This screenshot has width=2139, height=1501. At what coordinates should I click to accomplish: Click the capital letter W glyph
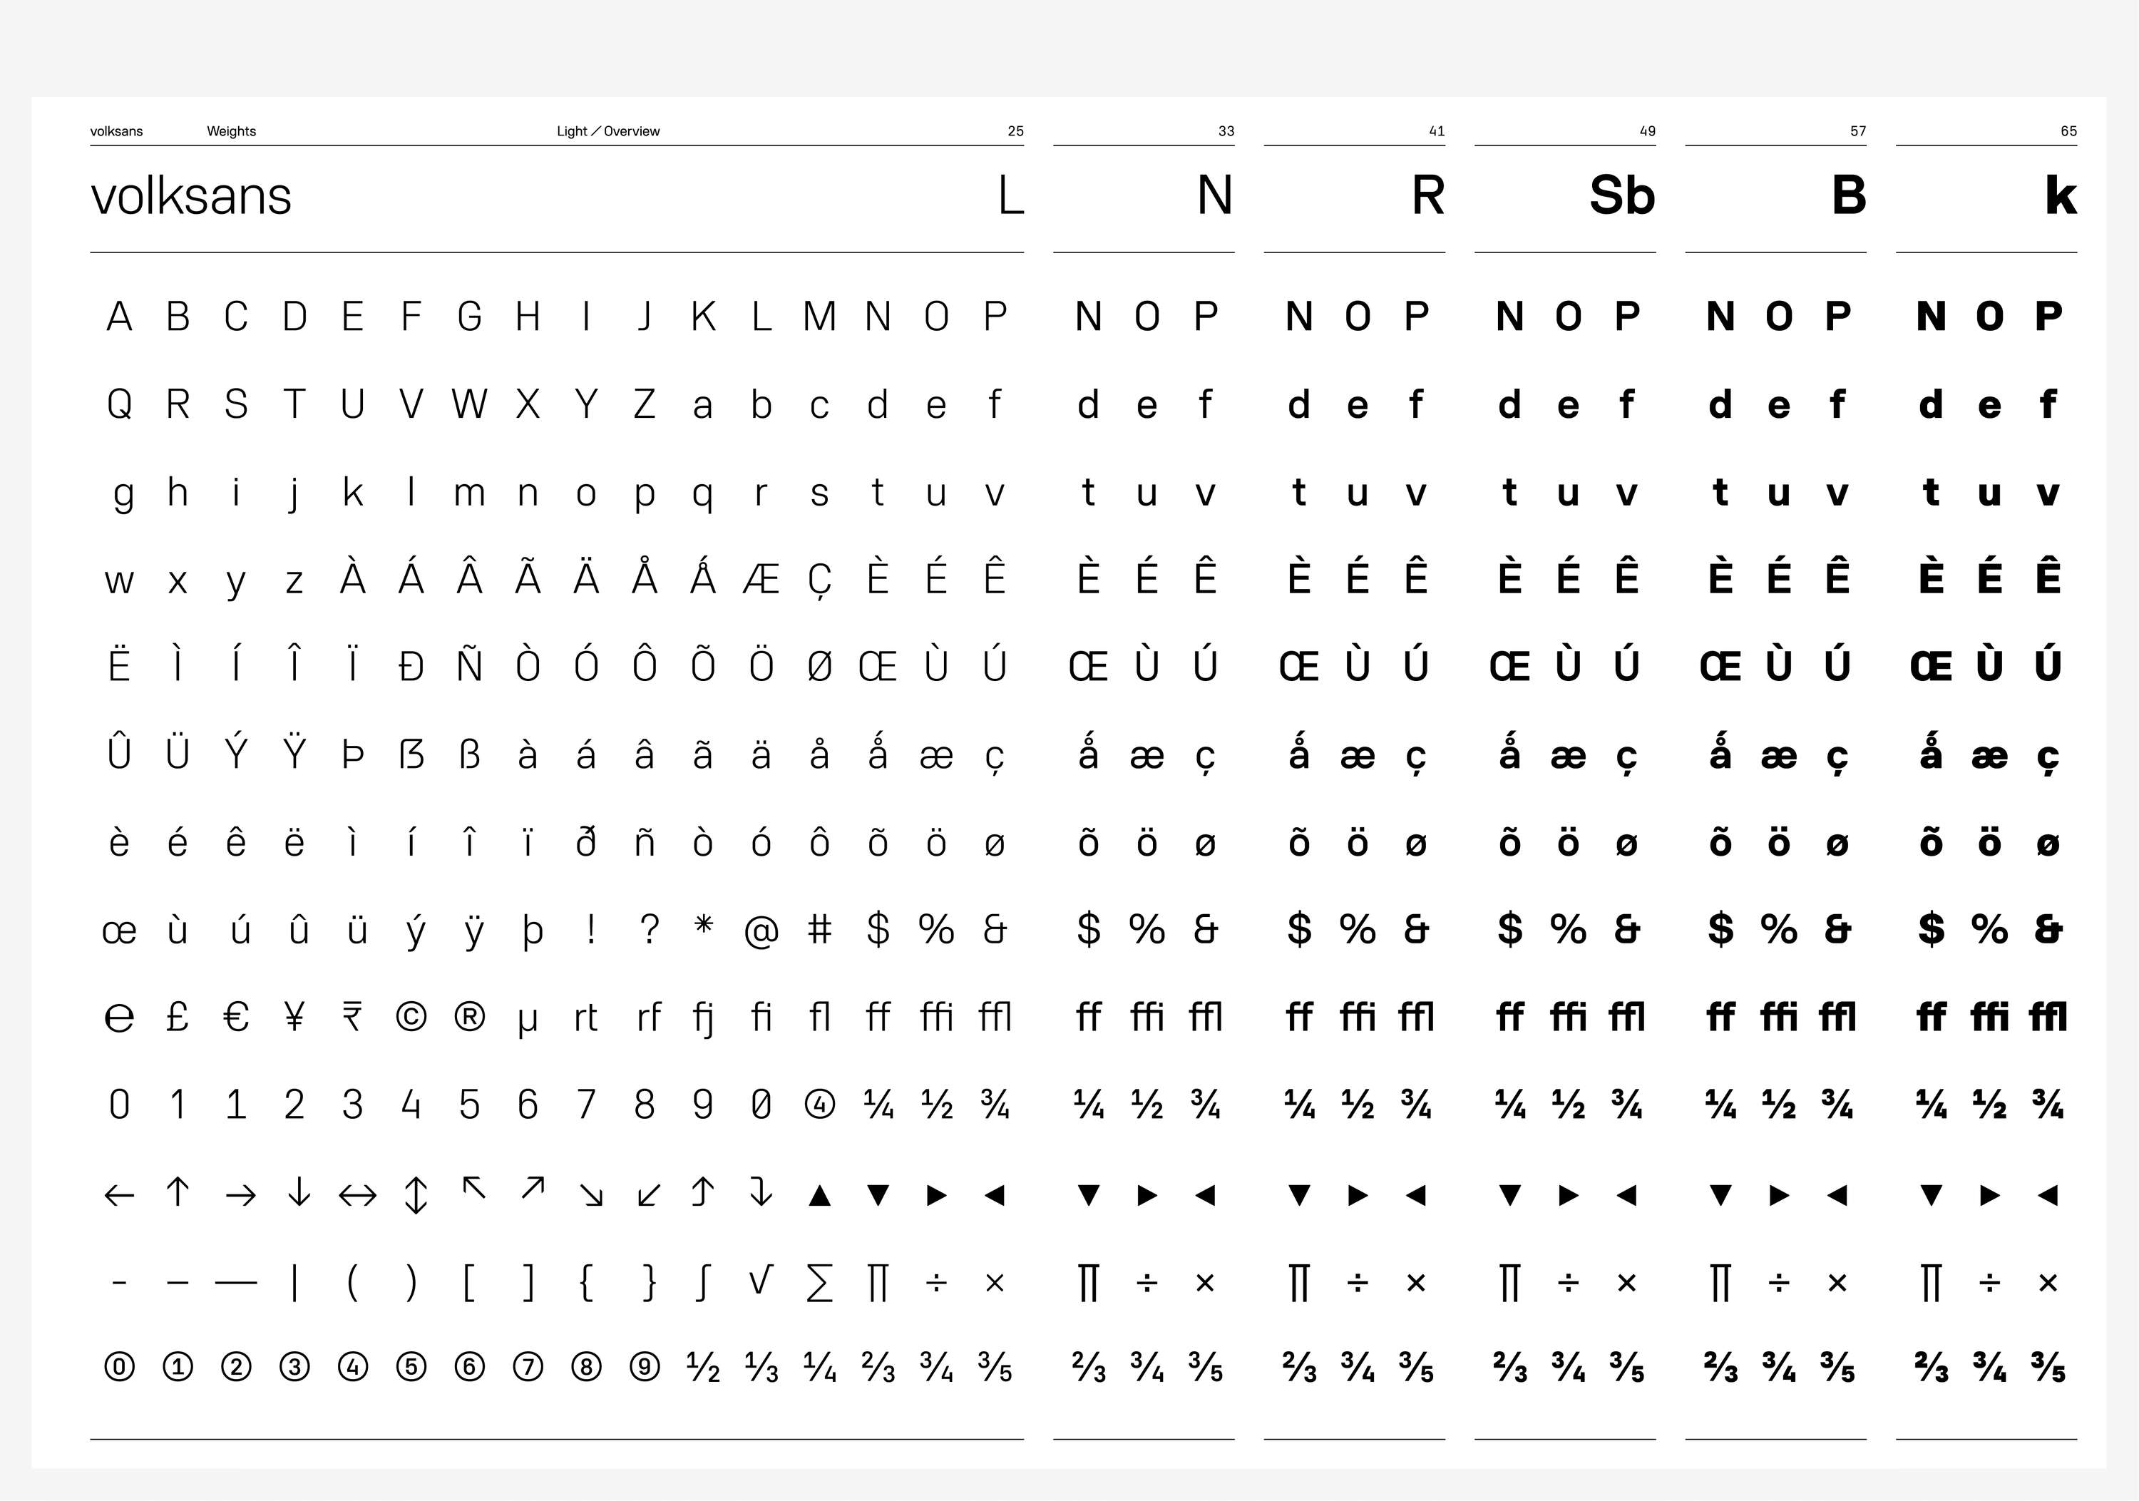(x=470, y=404)
